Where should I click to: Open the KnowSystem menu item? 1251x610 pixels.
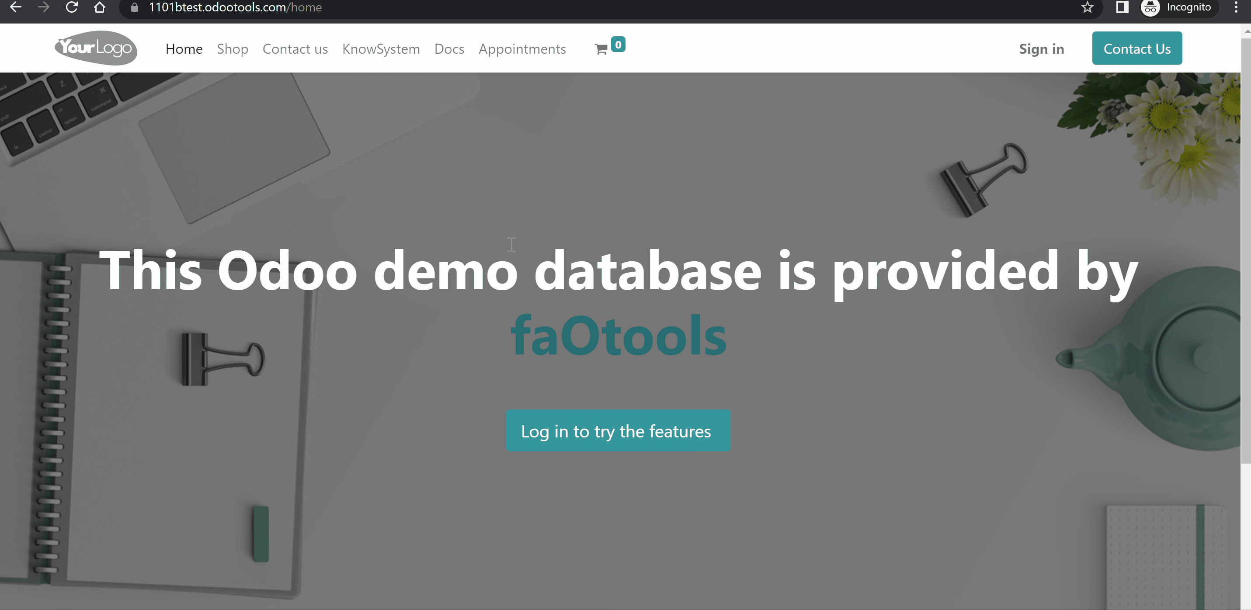[x=381, y=49]
